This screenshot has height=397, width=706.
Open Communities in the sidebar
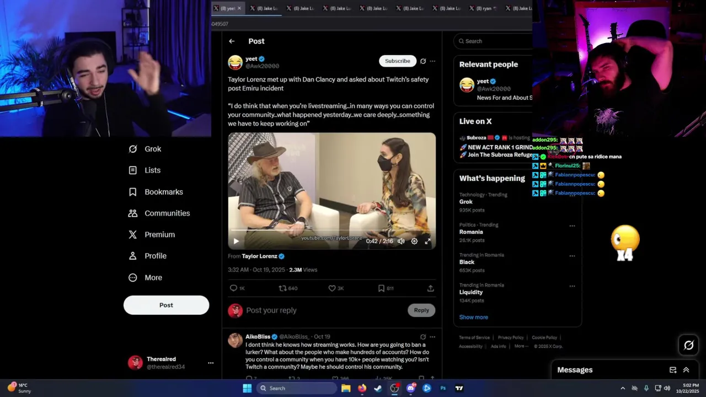pyautogui.click(x=159, y=213)
